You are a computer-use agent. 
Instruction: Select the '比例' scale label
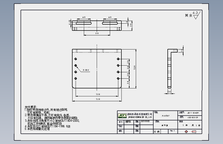(x=157, y=132)
